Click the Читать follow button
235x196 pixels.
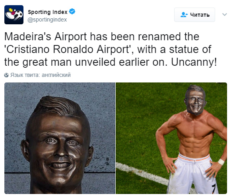[194, 15]
